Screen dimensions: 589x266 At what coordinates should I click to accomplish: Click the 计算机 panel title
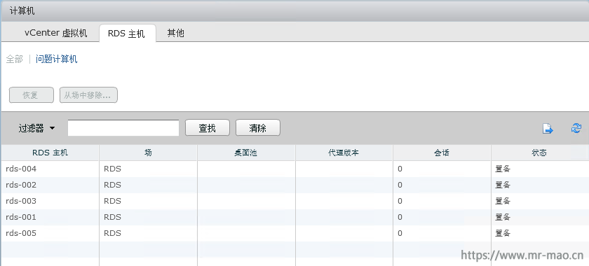(x=22, y=11)
